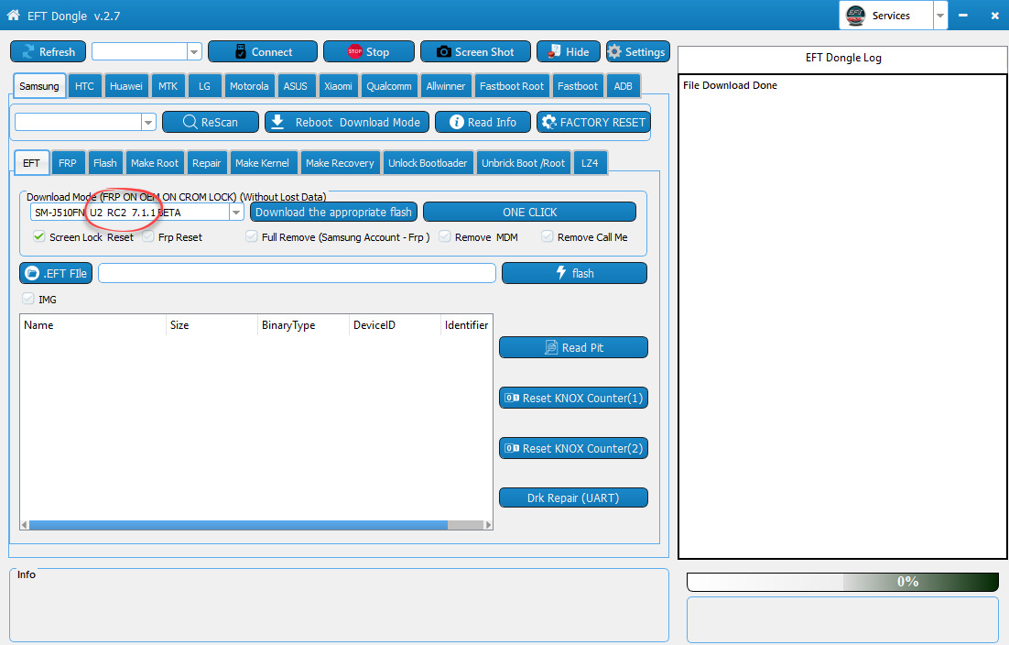Click the DeviceID column header
This screenshot has width=1009, height=645.
pos(395,325)
